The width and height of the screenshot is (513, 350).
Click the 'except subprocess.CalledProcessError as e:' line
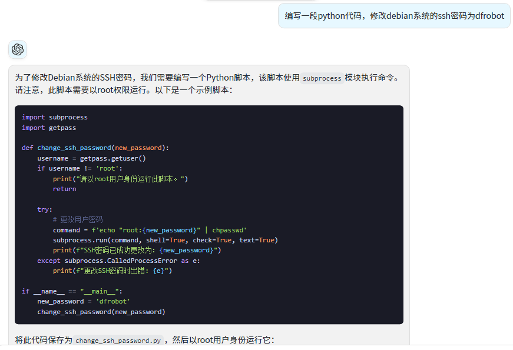(x=118, y=261)
